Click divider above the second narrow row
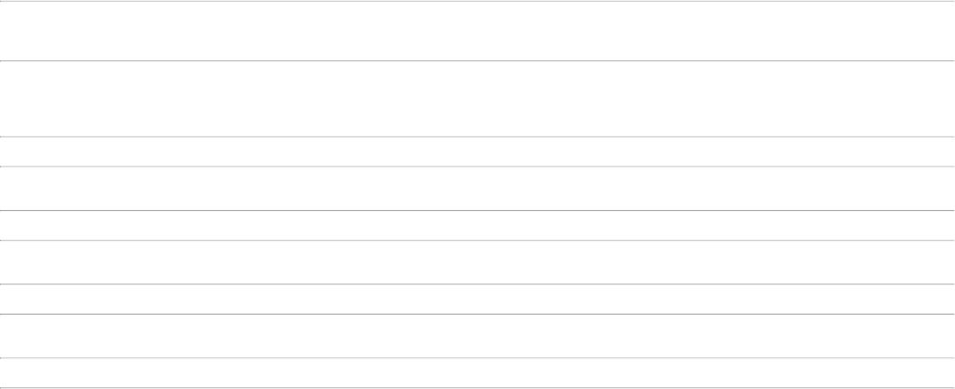Image resolution: width=955 pixels, height=389 pixels. [477, 210]
